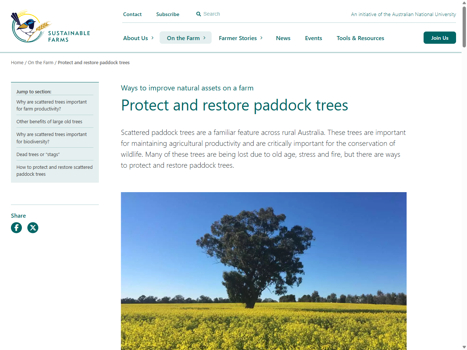Select Tools & Resources in the navigation
The image size is (467, 350).
pyautogui.click(x=360, y=38)
